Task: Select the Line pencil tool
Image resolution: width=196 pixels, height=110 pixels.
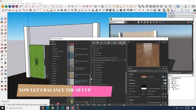Action: (2, 27)
